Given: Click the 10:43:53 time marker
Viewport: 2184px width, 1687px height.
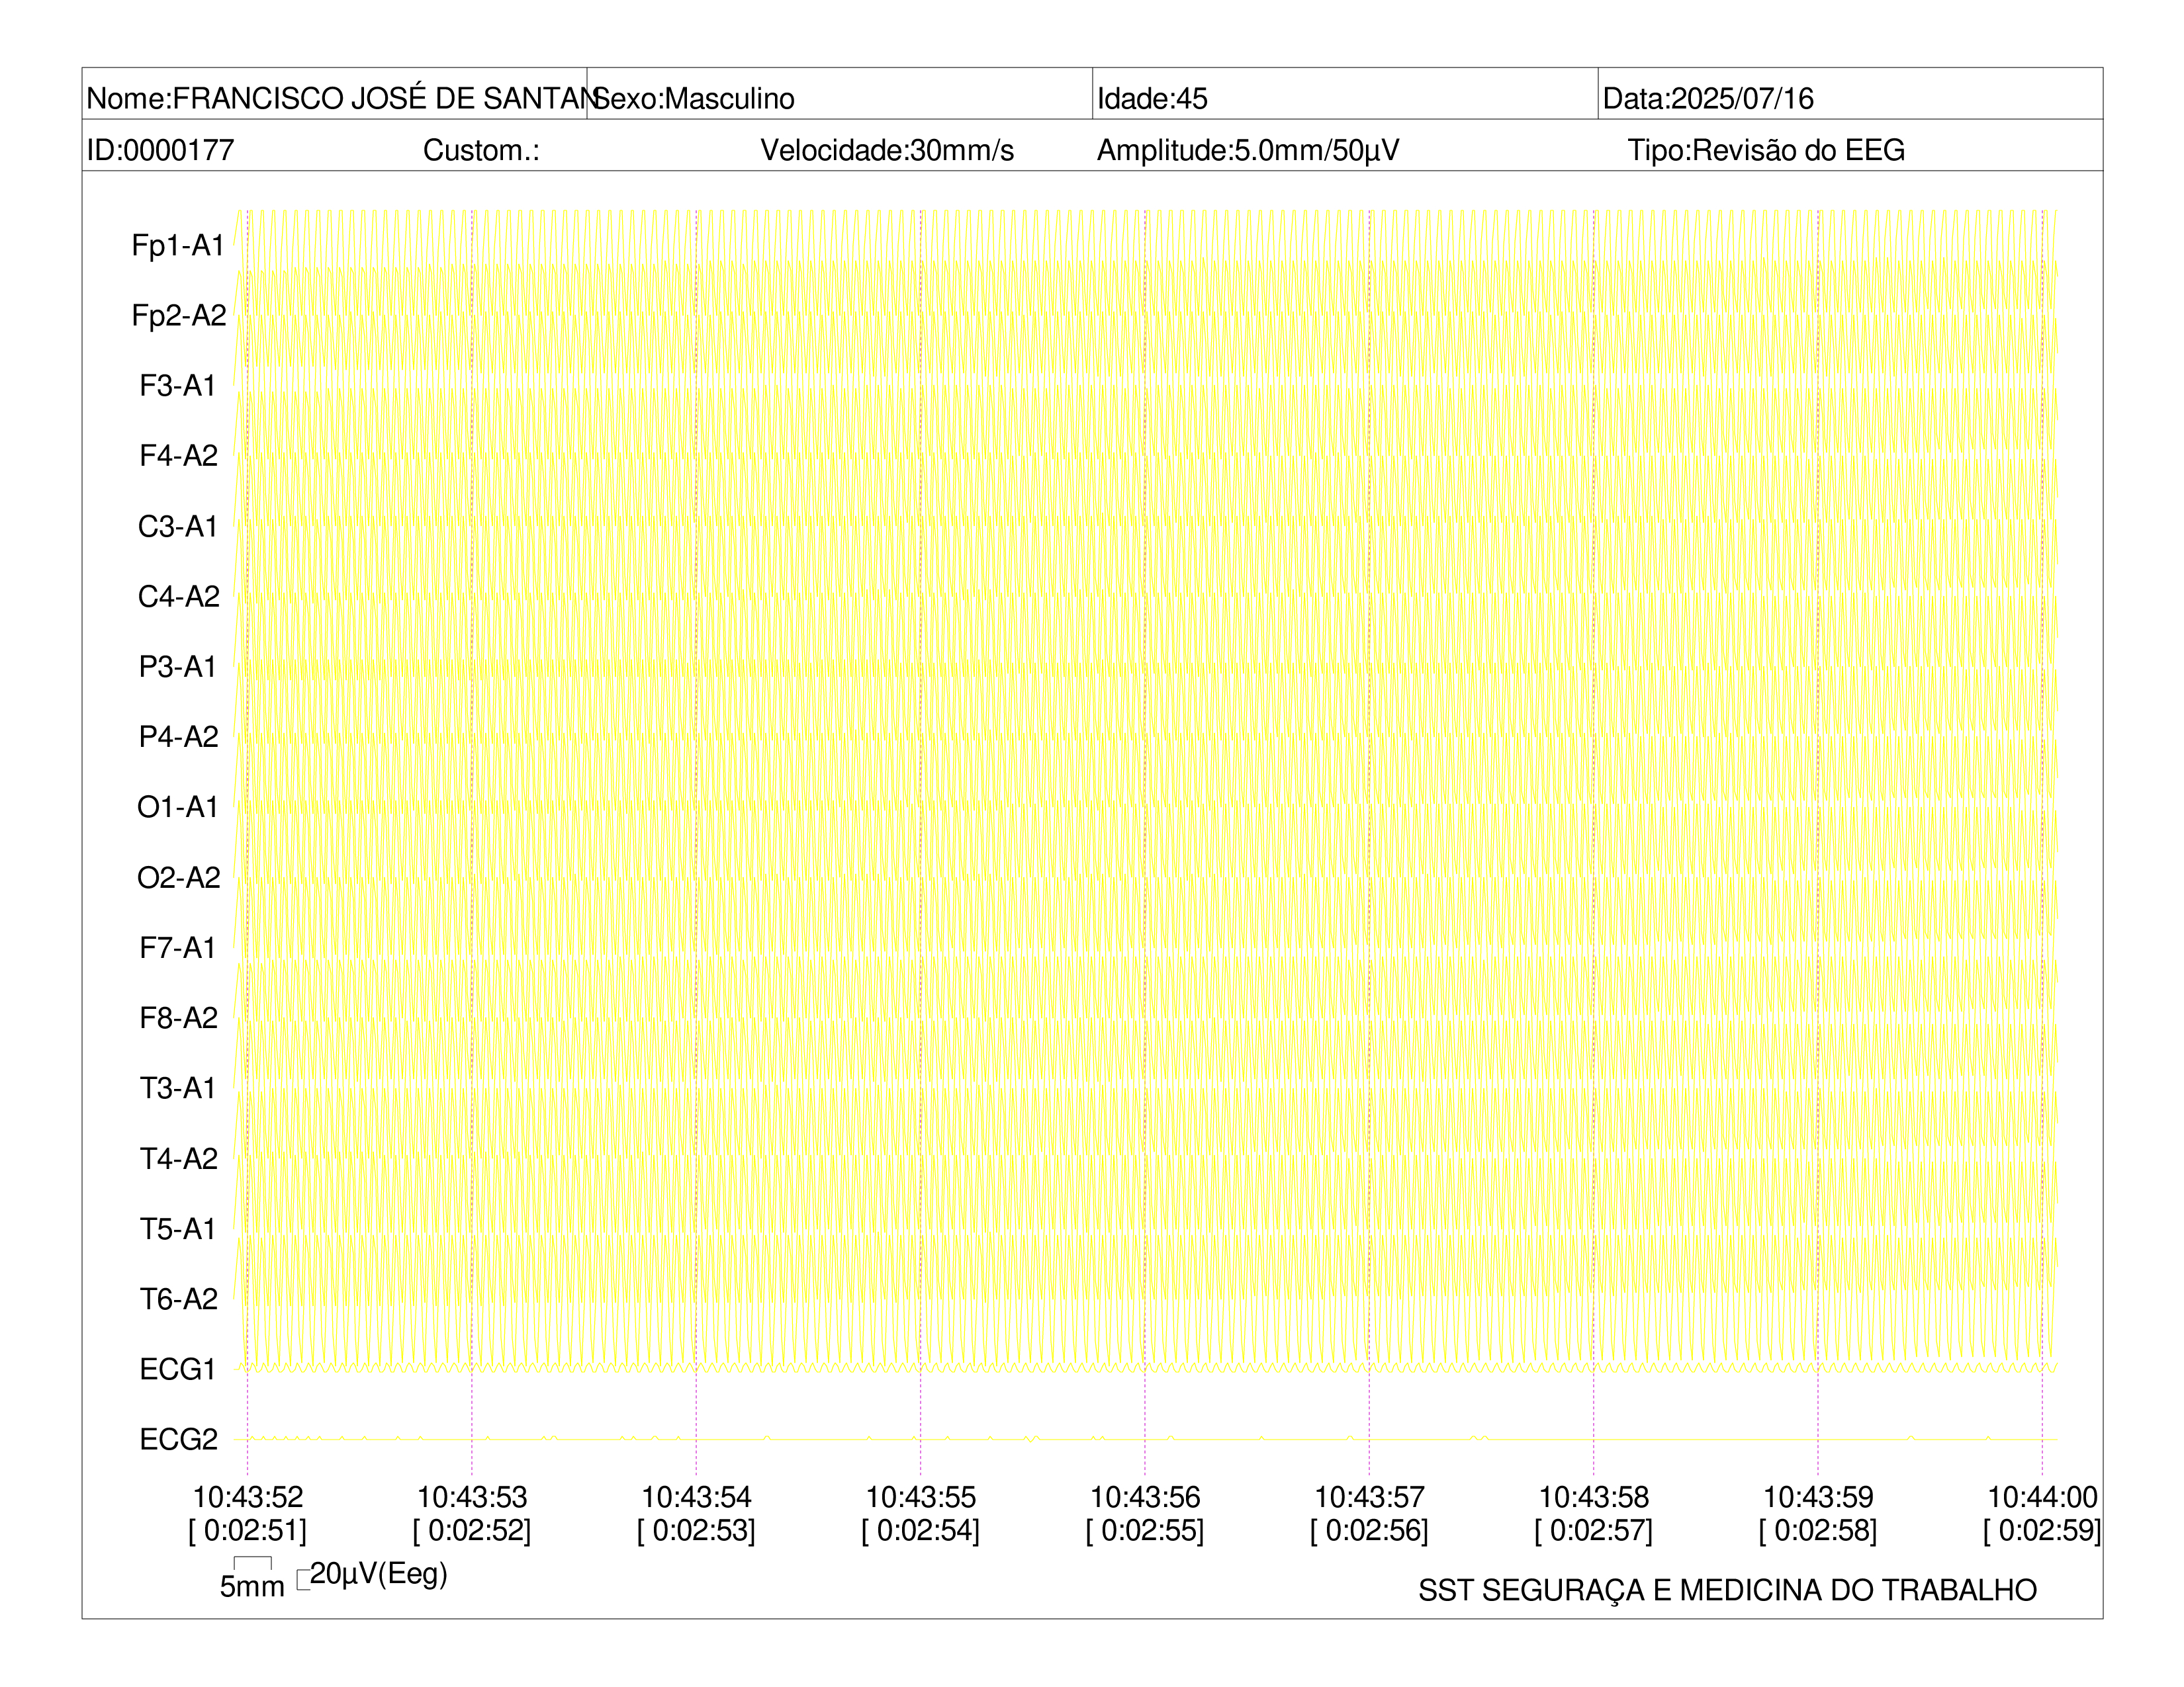Looking at the screenshot, I should [472, 1497].
